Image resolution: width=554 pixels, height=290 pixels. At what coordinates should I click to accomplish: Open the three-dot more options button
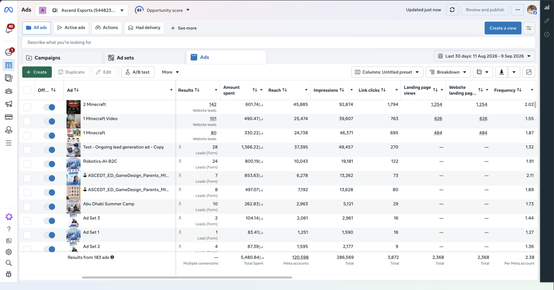tap(518, 10)
